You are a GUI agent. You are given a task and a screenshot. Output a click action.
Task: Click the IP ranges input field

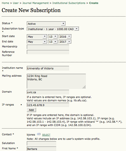pyautogui.click(x=48, y=105)
